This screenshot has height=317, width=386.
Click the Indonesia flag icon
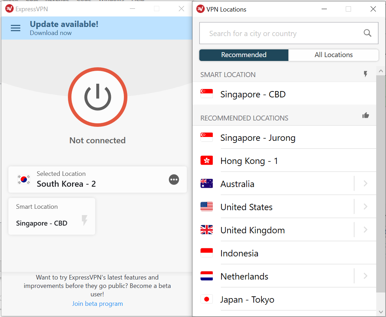[x=206, y=253]
